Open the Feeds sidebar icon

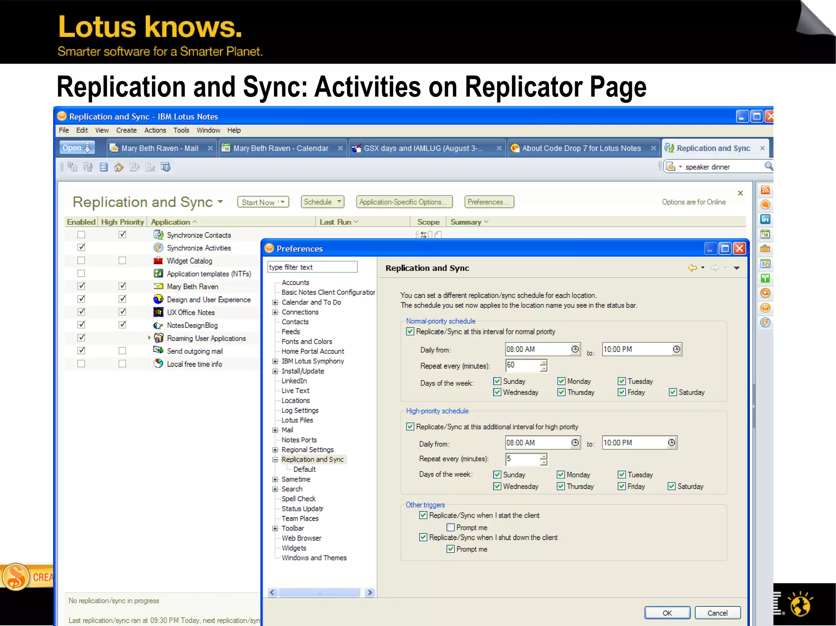(x=765, y=190)
